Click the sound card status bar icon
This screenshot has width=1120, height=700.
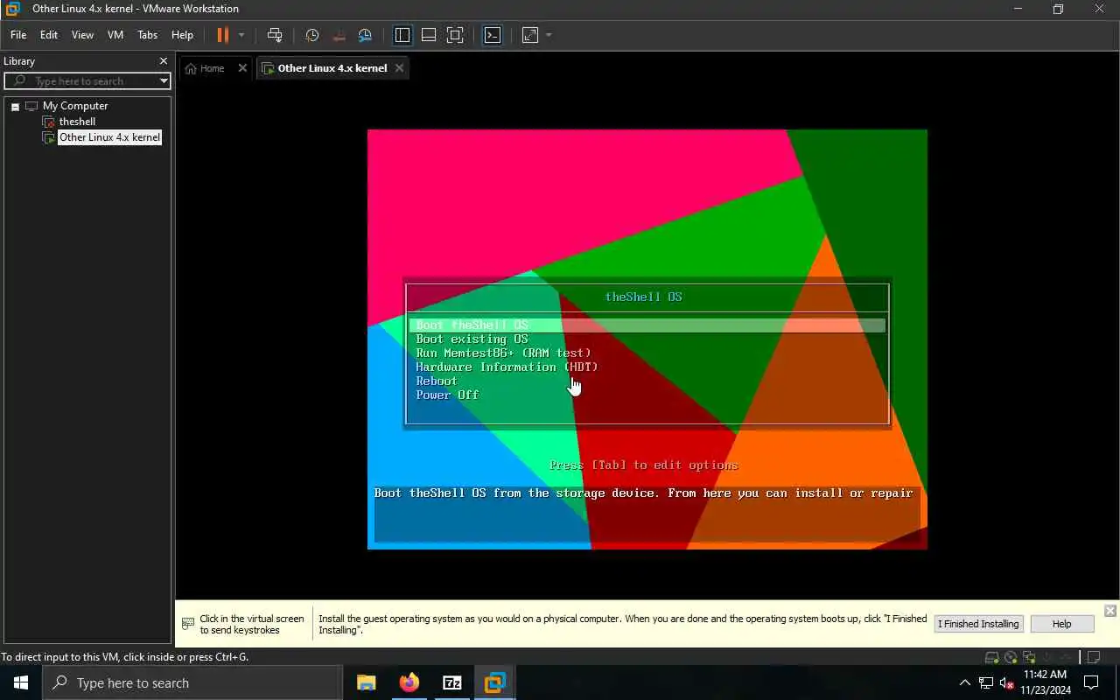[1047, 658]
